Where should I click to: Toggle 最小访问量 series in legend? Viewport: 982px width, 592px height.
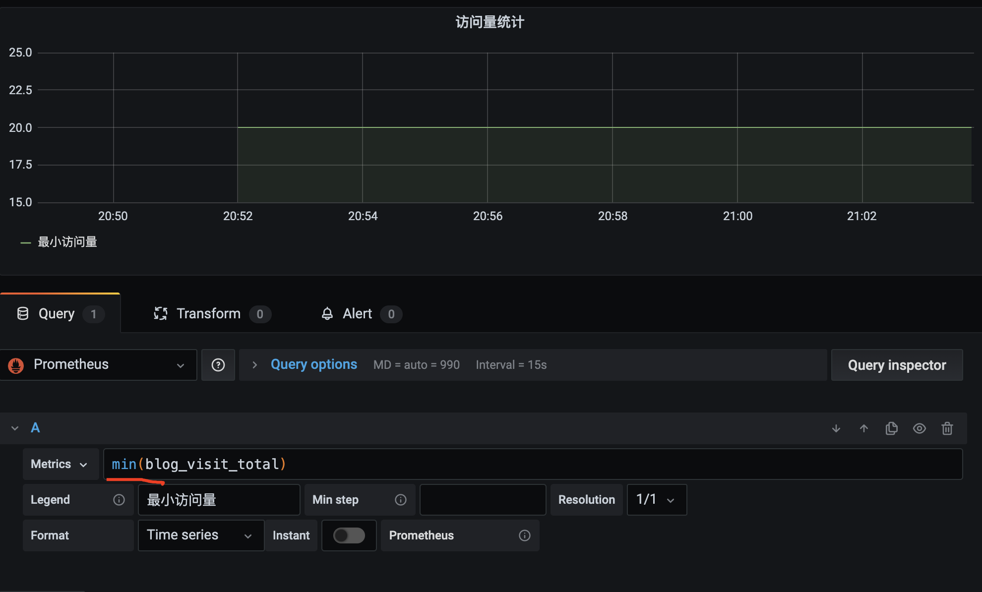(x=67, y=242)
